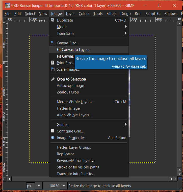Click the Print Size icon
Image resolution: width=183 pixels, height=192 pixels.
[x=53, y=63]
